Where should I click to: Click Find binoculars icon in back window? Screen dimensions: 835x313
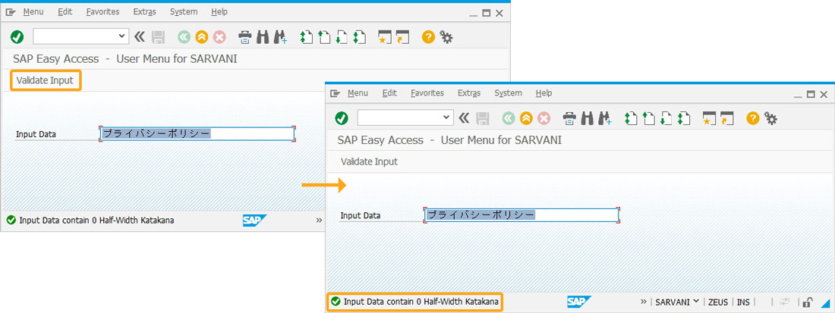263,36
